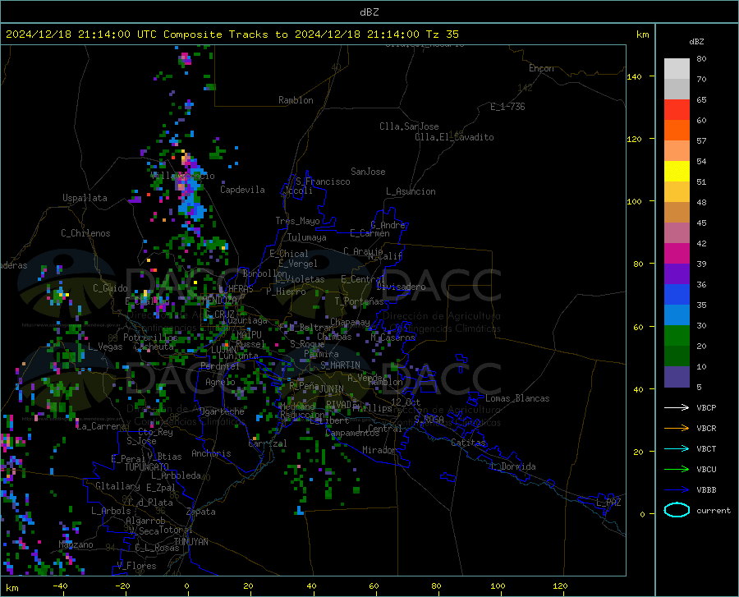Click the Encon label
The image size is (739, 597).
point(541,68)
